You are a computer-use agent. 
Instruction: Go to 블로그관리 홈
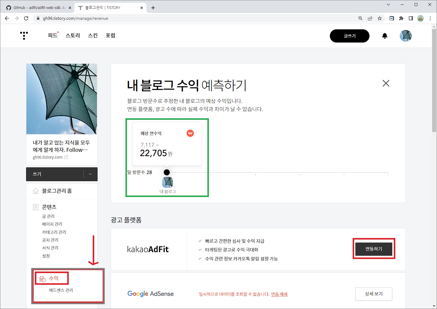tap(57, 191)
